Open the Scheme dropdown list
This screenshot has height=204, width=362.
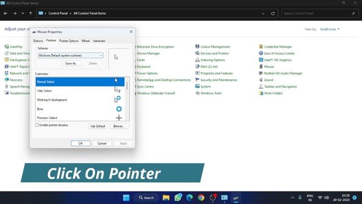click(70, 56)
